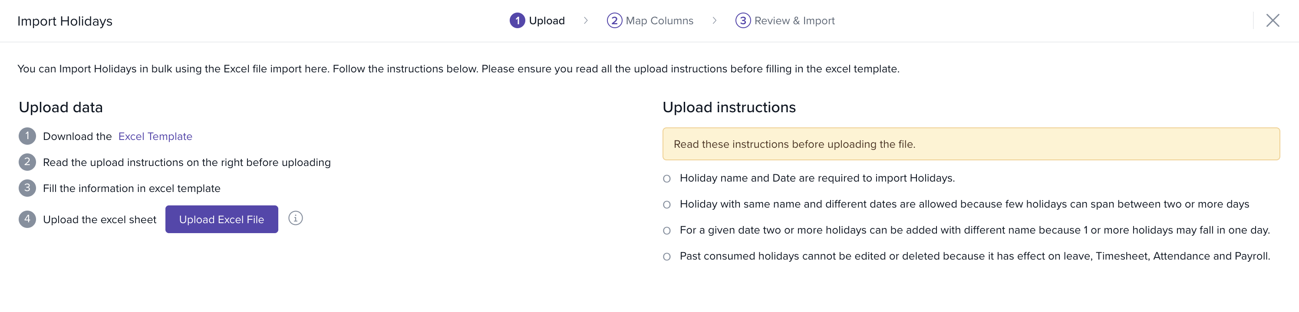Click the numbered 2 badge beside Read instructions
Image resolution: width=1299 pixels, height=312 pixels.
[27, 162]
